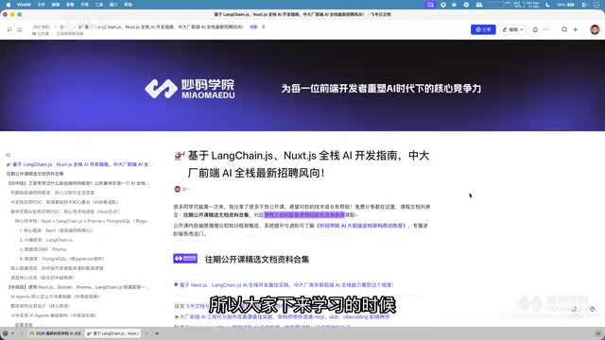Go to outline entry AI Agents 核心定义与场景拆解
Viewport: 605px width, 340px height.
coord(55,297)
